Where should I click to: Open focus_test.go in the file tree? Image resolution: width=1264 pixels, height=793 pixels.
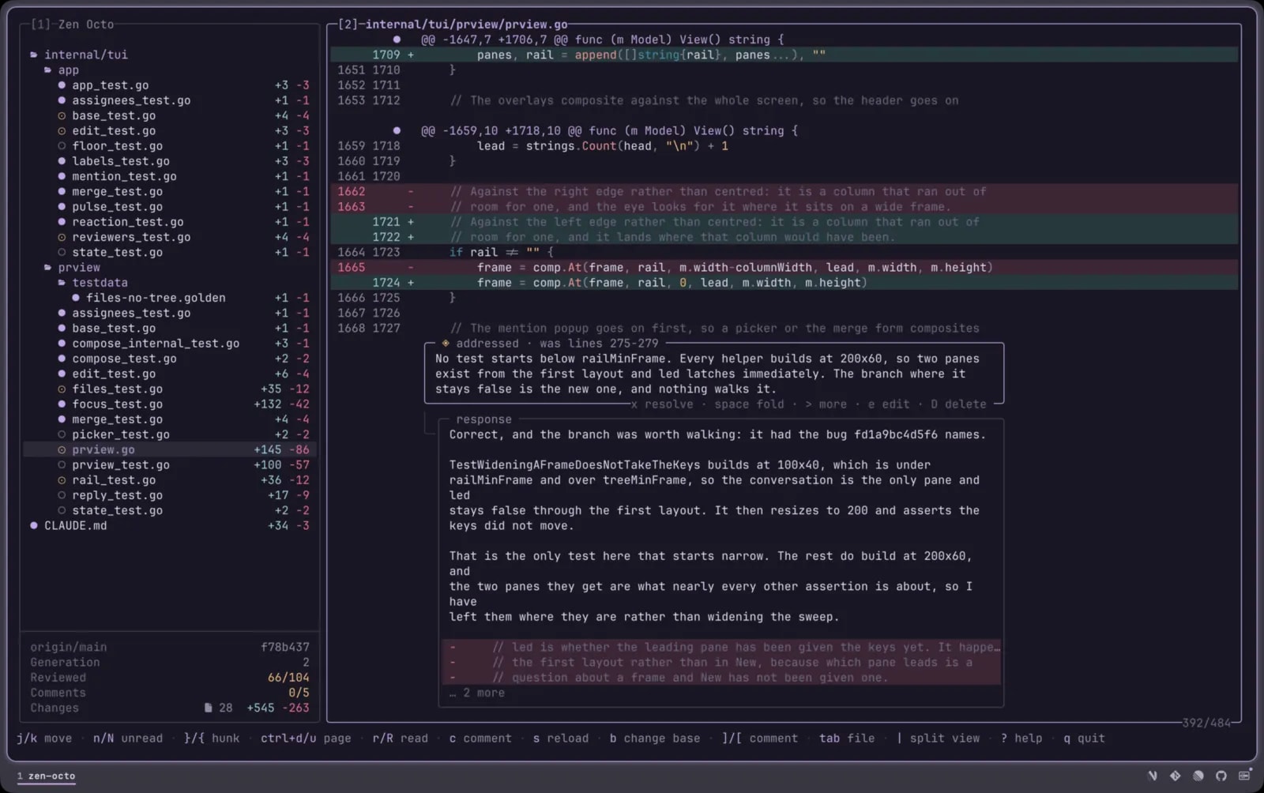(117, 404)
